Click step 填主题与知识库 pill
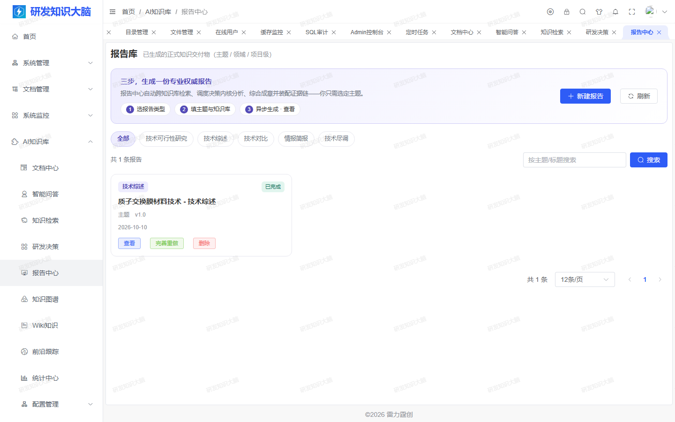This screenshot has height=422, width=675. (205, 109)
